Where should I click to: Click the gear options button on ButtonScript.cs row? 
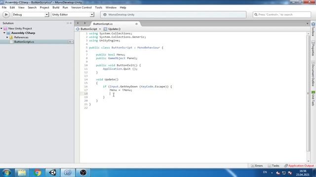coord(71,42)
